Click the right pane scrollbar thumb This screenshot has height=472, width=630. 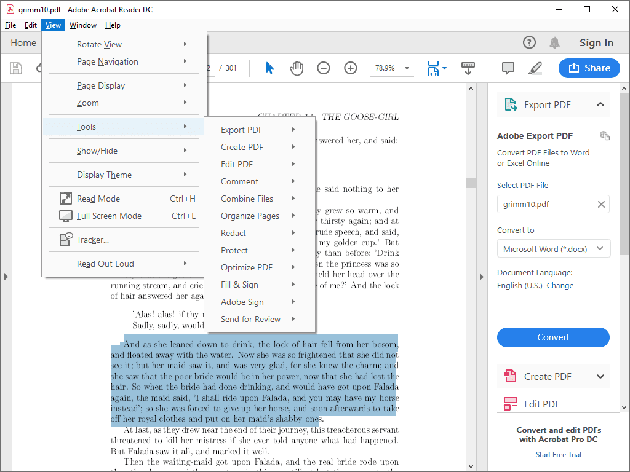(x=624, y=174)
